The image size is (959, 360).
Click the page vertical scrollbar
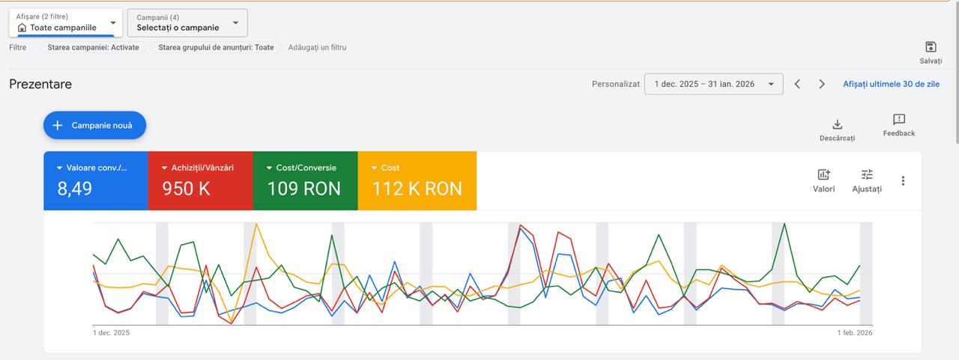tap(956, 71)
